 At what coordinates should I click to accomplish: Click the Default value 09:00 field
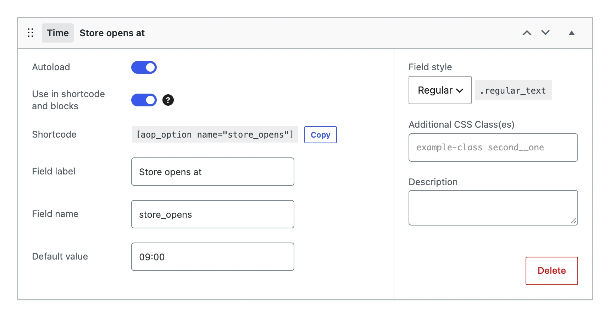click(x=213, y=257)
